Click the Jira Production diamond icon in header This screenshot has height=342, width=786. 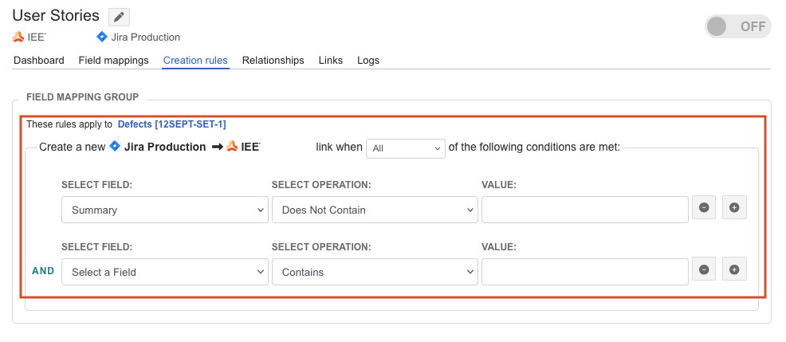(x=102, y=37)
